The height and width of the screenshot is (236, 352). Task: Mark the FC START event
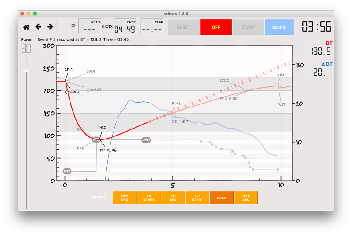[149, 198]
